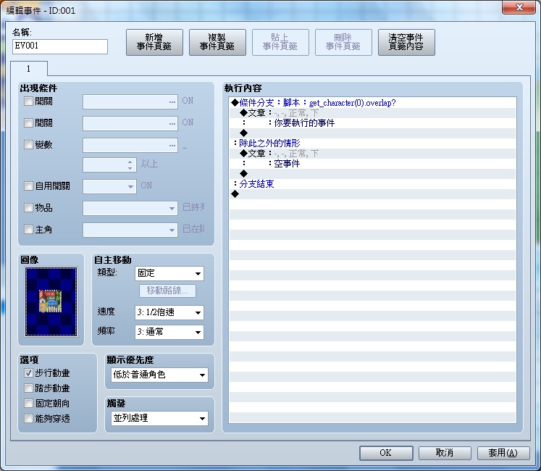The image size is (541, 471).
Task: Click the second 開關 selector ellipsis field
Action: (130, 124)
